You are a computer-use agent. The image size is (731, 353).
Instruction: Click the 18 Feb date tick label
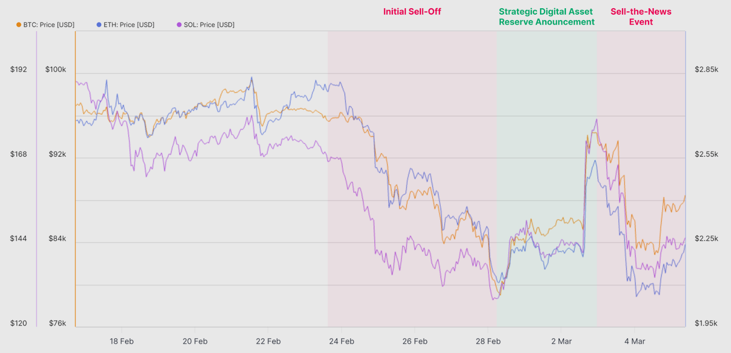click(x=122, y=341)
